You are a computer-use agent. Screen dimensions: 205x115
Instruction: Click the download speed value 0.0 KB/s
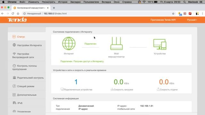(x=121, y=82)
